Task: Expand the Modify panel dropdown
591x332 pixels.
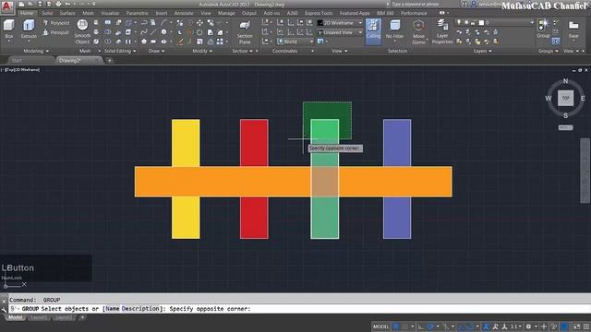Action: (x=202, y=51)
